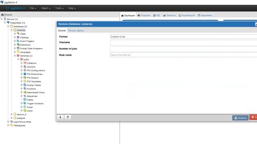Collapse the compras database node

pyautogui.click(x=12, y=30)
